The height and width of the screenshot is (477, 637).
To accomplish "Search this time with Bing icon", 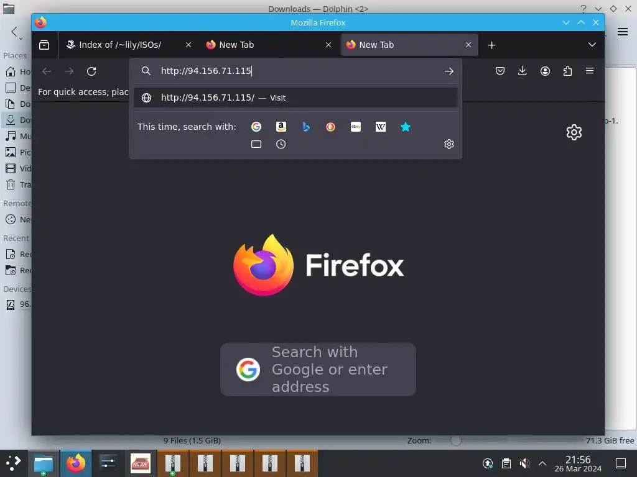I will pyautogui.click(x=306, y=127).
